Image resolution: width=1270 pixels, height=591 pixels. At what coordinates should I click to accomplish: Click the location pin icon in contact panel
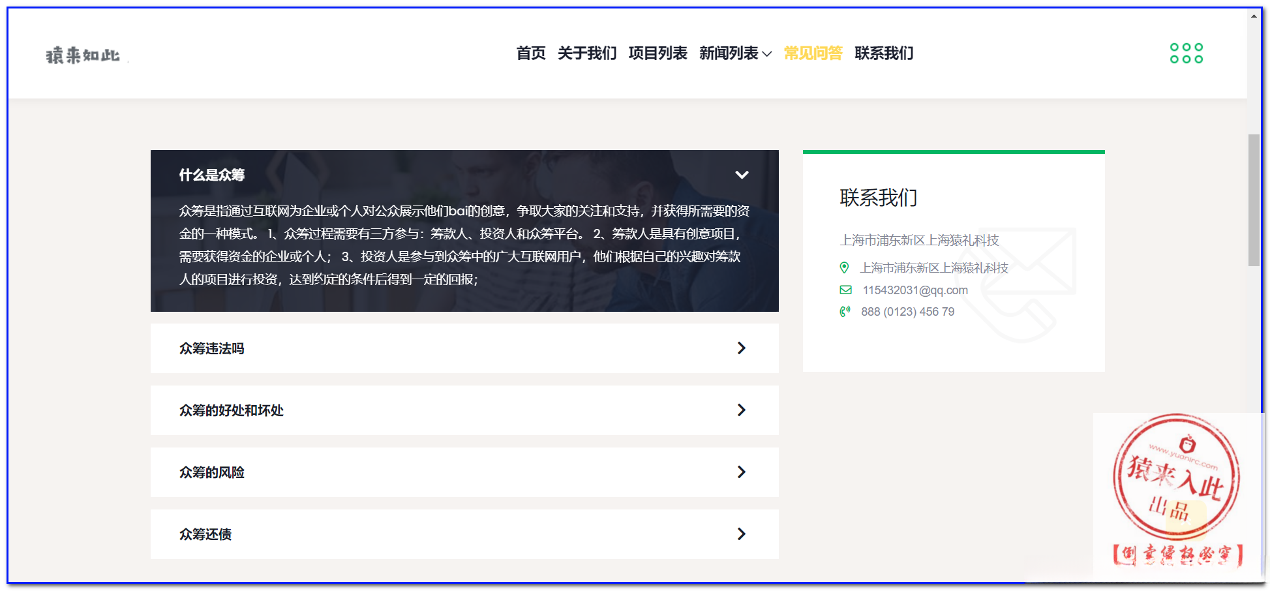point(844,267)
